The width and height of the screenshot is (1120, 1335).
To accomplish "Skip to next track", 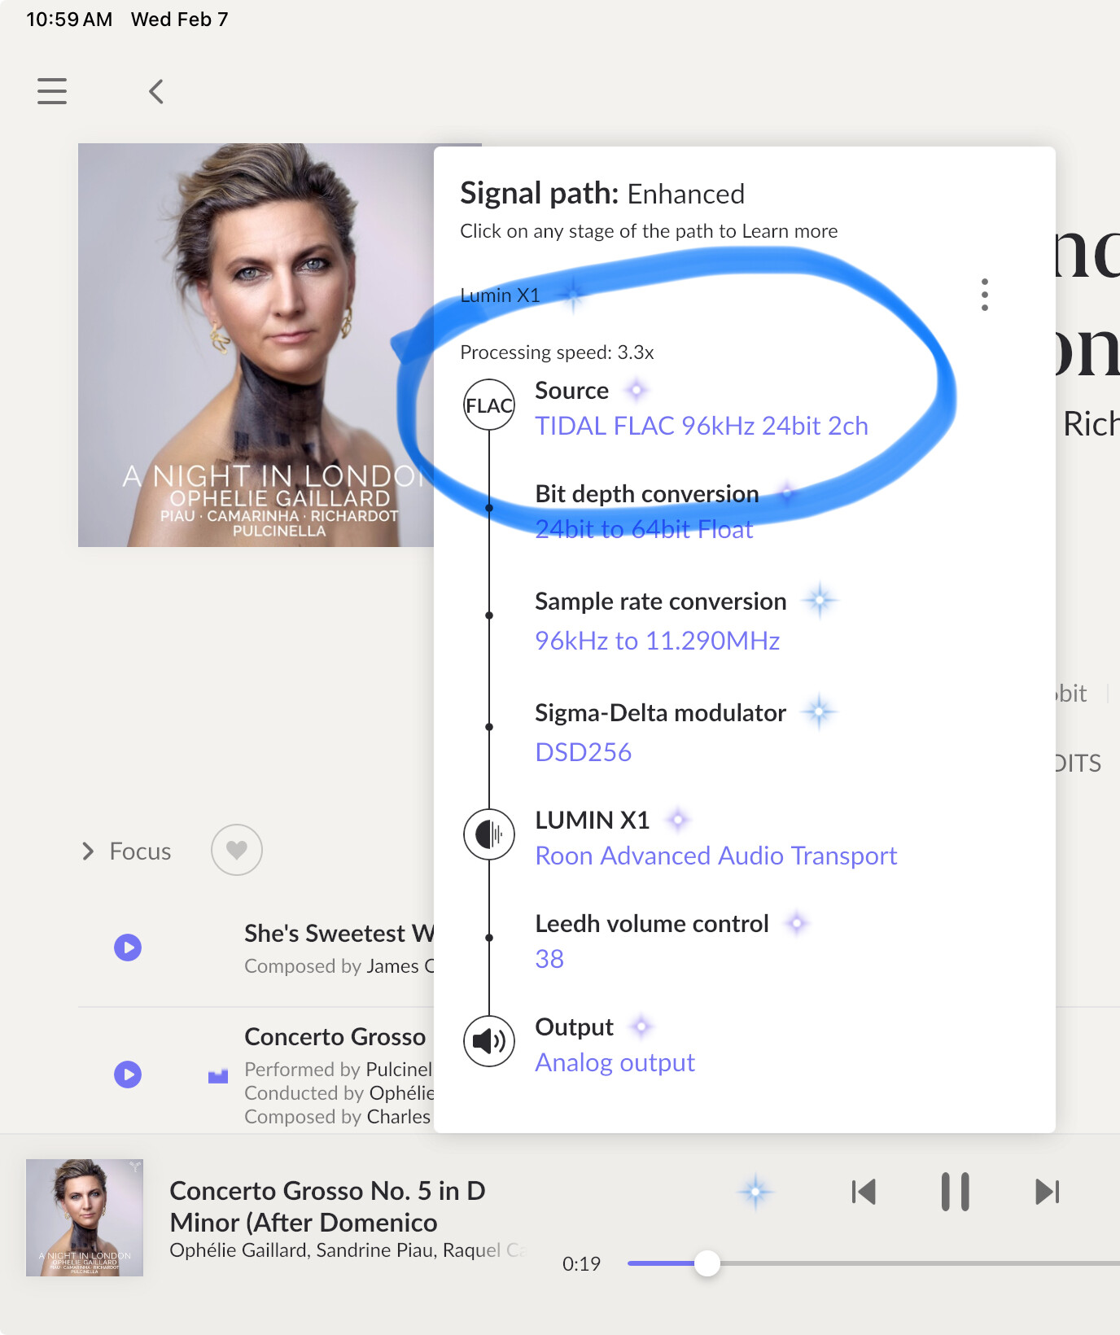I will click(x=1047, y=1192).
